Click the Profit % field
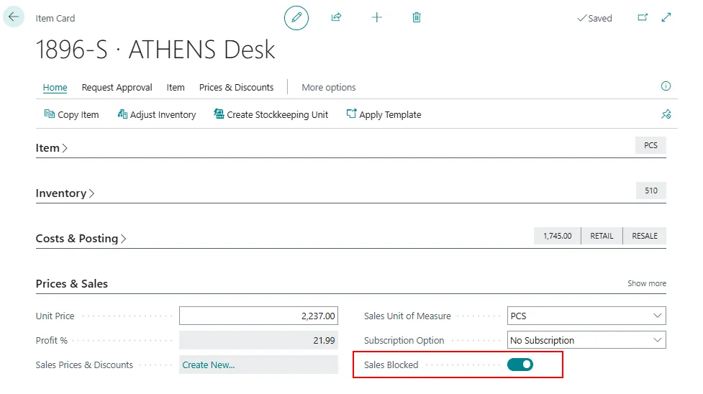Screen dimensions: 703x394 pos(258,340)
